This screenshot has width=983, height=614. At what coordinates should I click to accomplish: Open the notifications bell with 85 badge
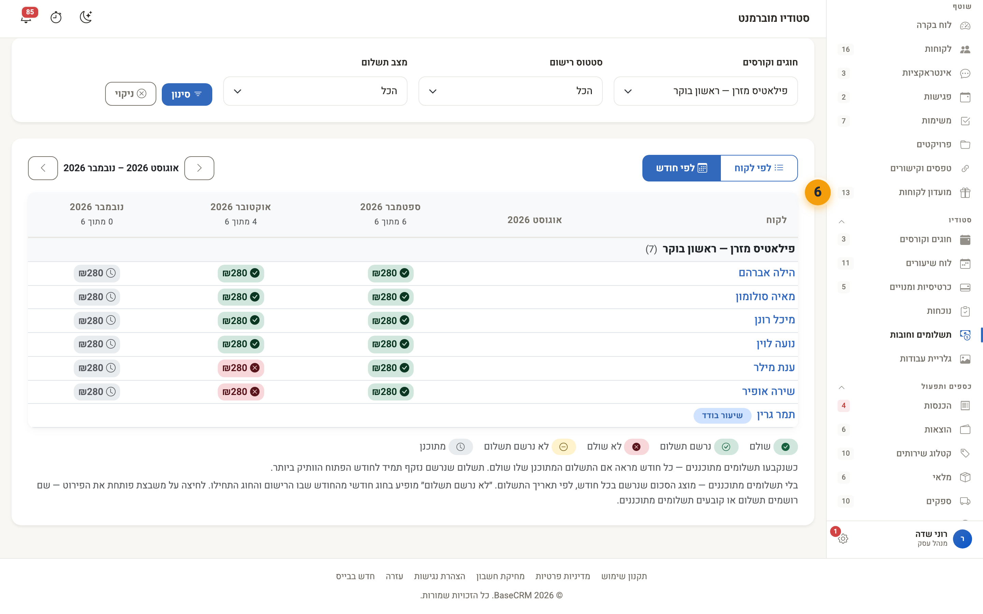(x=26, y=17)
